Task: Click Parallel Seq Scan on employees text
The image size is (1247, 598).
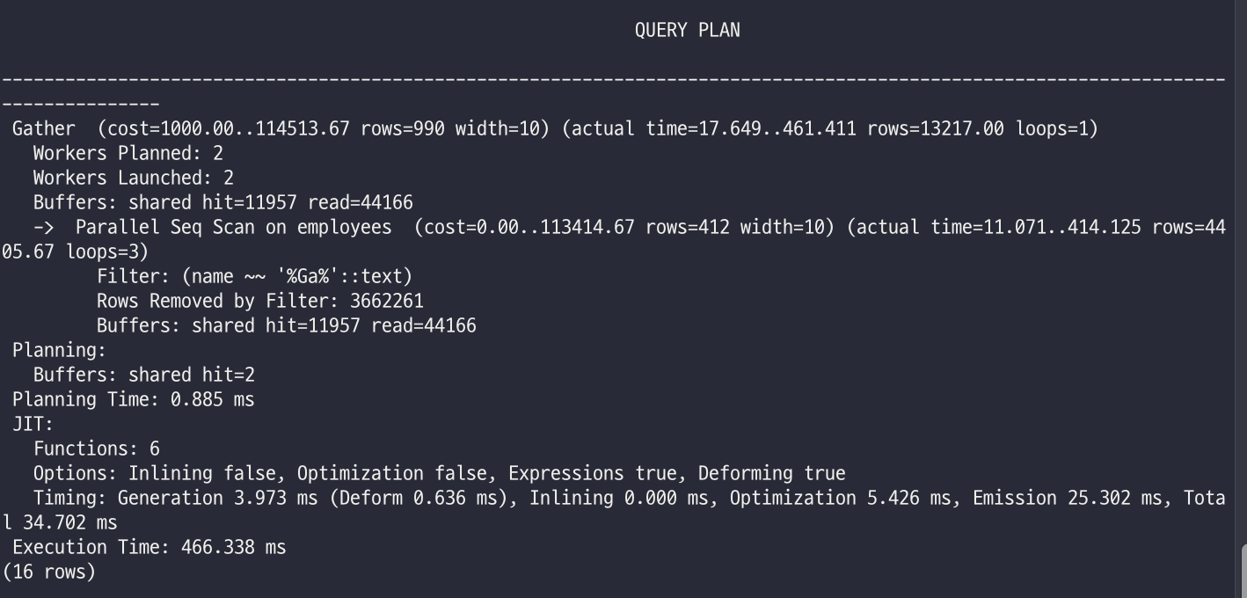Action: pyautogui.click(x=233, y=228)
